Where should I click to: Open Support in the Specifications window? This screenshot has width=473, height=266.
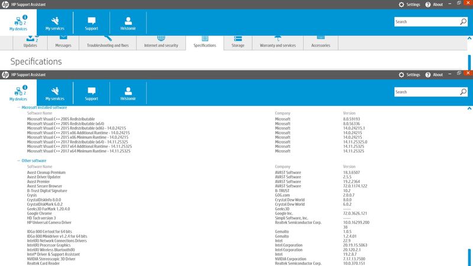[x=92, y=23]
